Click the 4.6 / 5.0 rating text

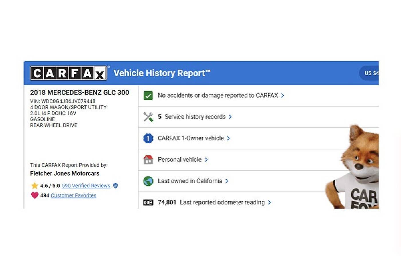(x=50, y=186)
